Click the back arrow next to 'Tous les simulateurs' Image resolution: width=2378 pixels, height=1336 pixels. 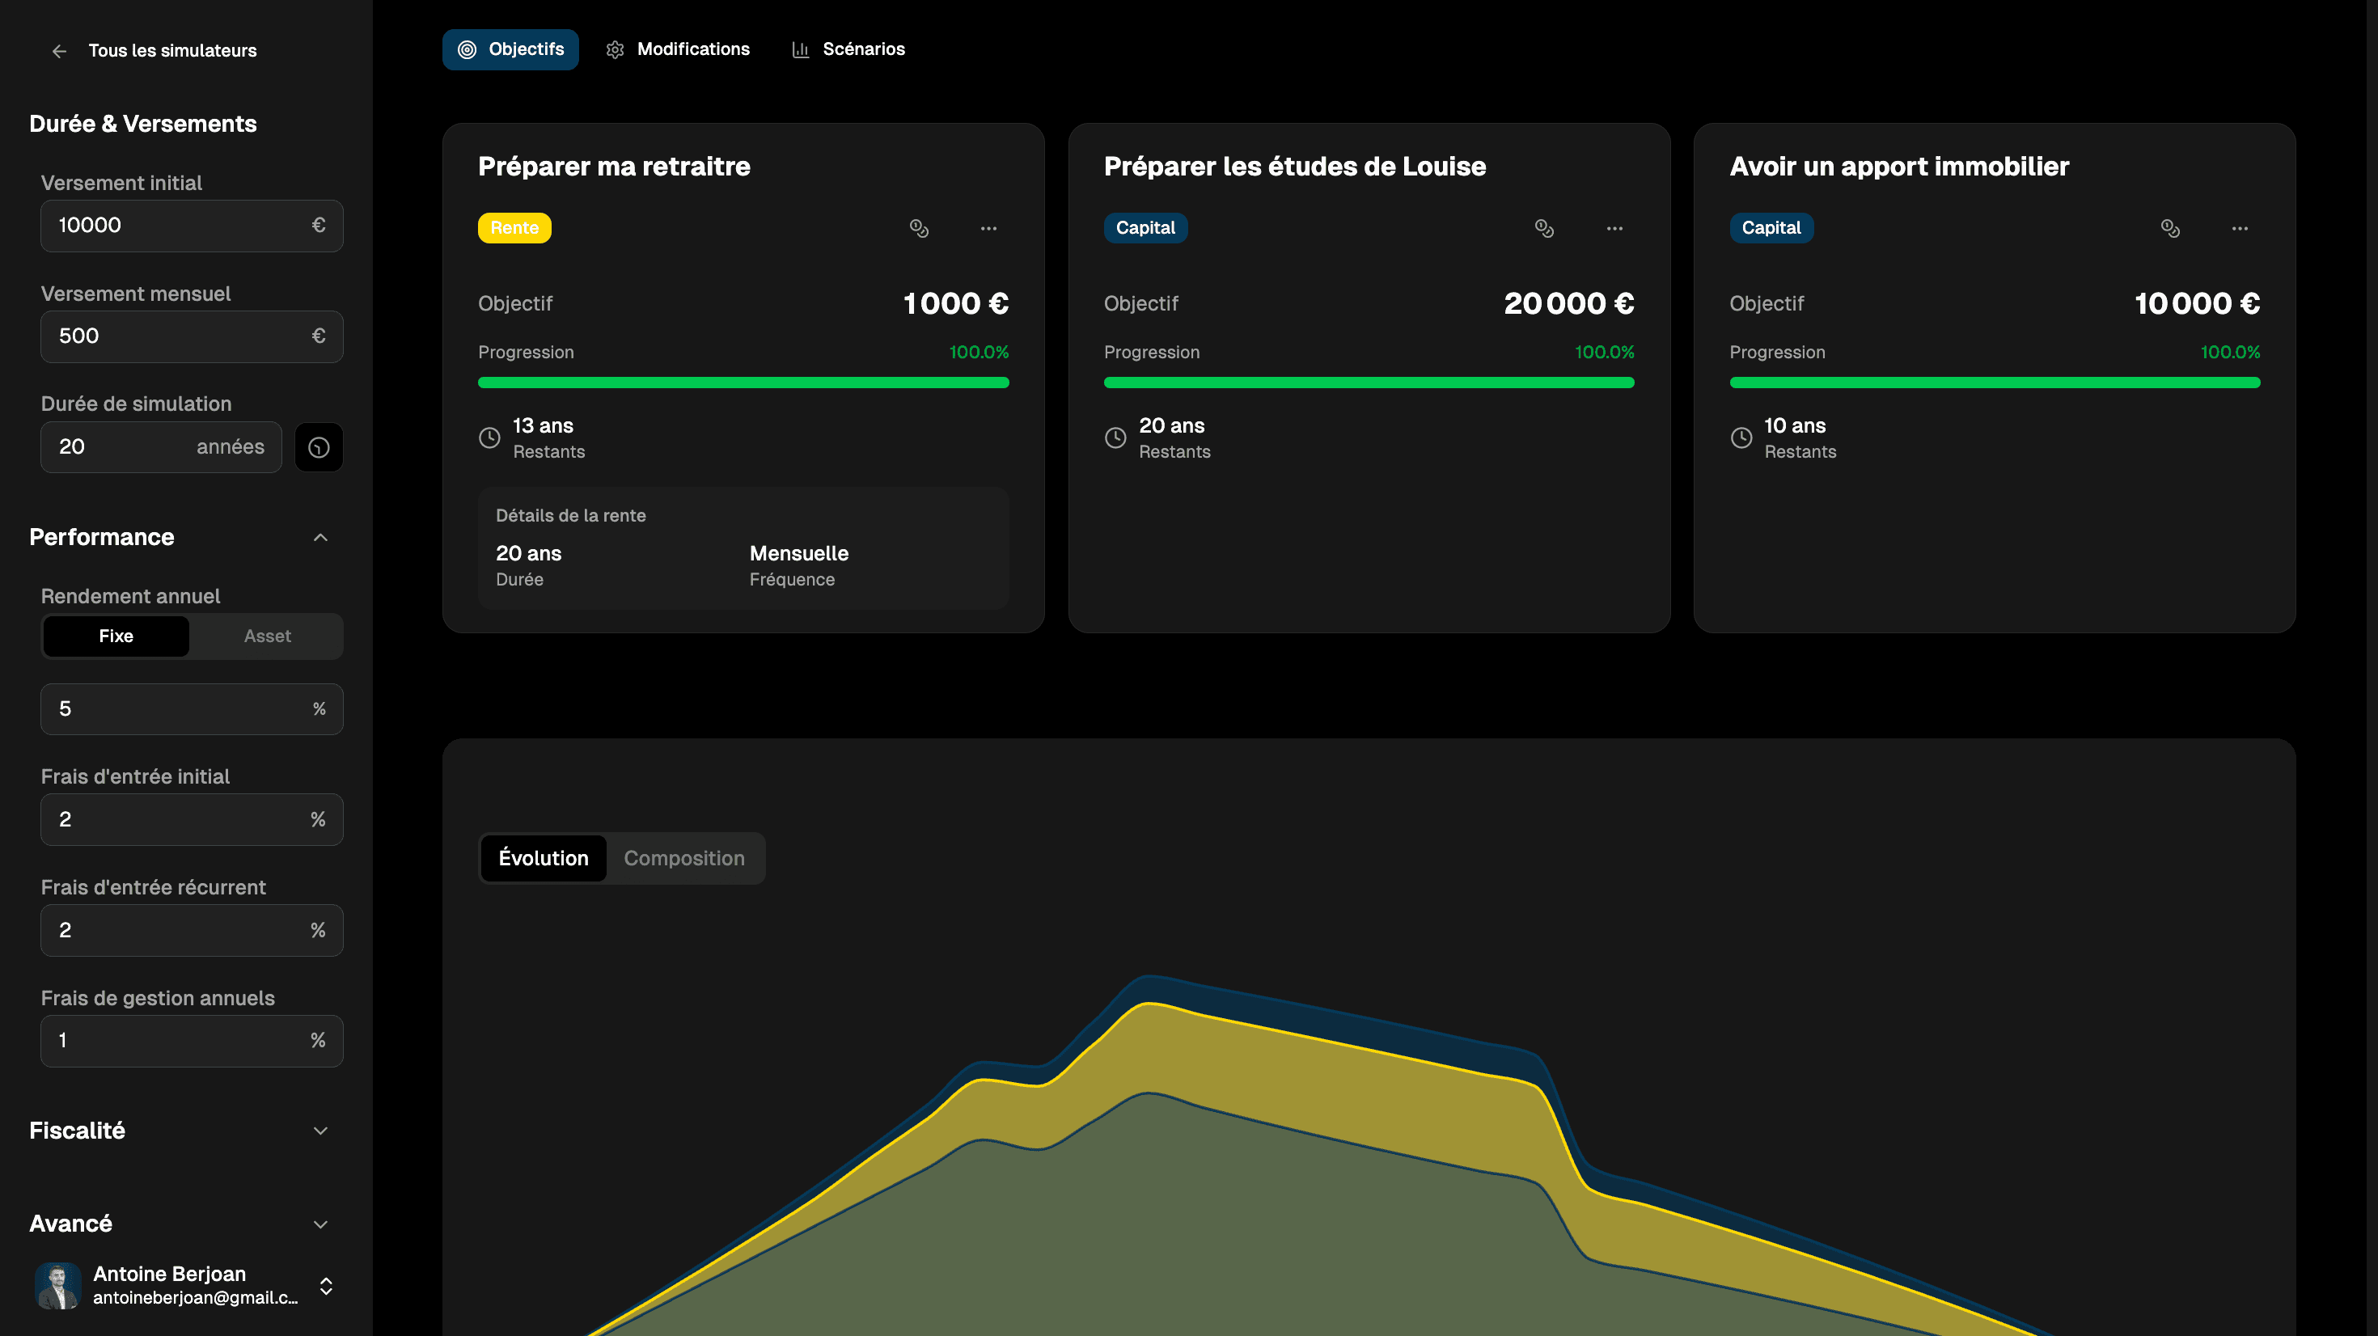click(x=59, y=51)
